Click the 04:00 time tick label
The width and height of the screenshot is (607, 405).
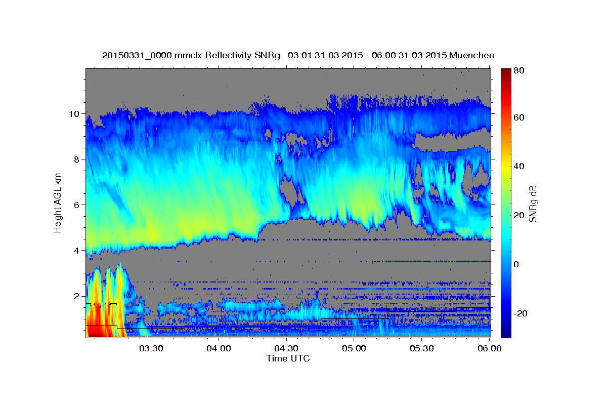pyautogui.click(x=219, y=348)
